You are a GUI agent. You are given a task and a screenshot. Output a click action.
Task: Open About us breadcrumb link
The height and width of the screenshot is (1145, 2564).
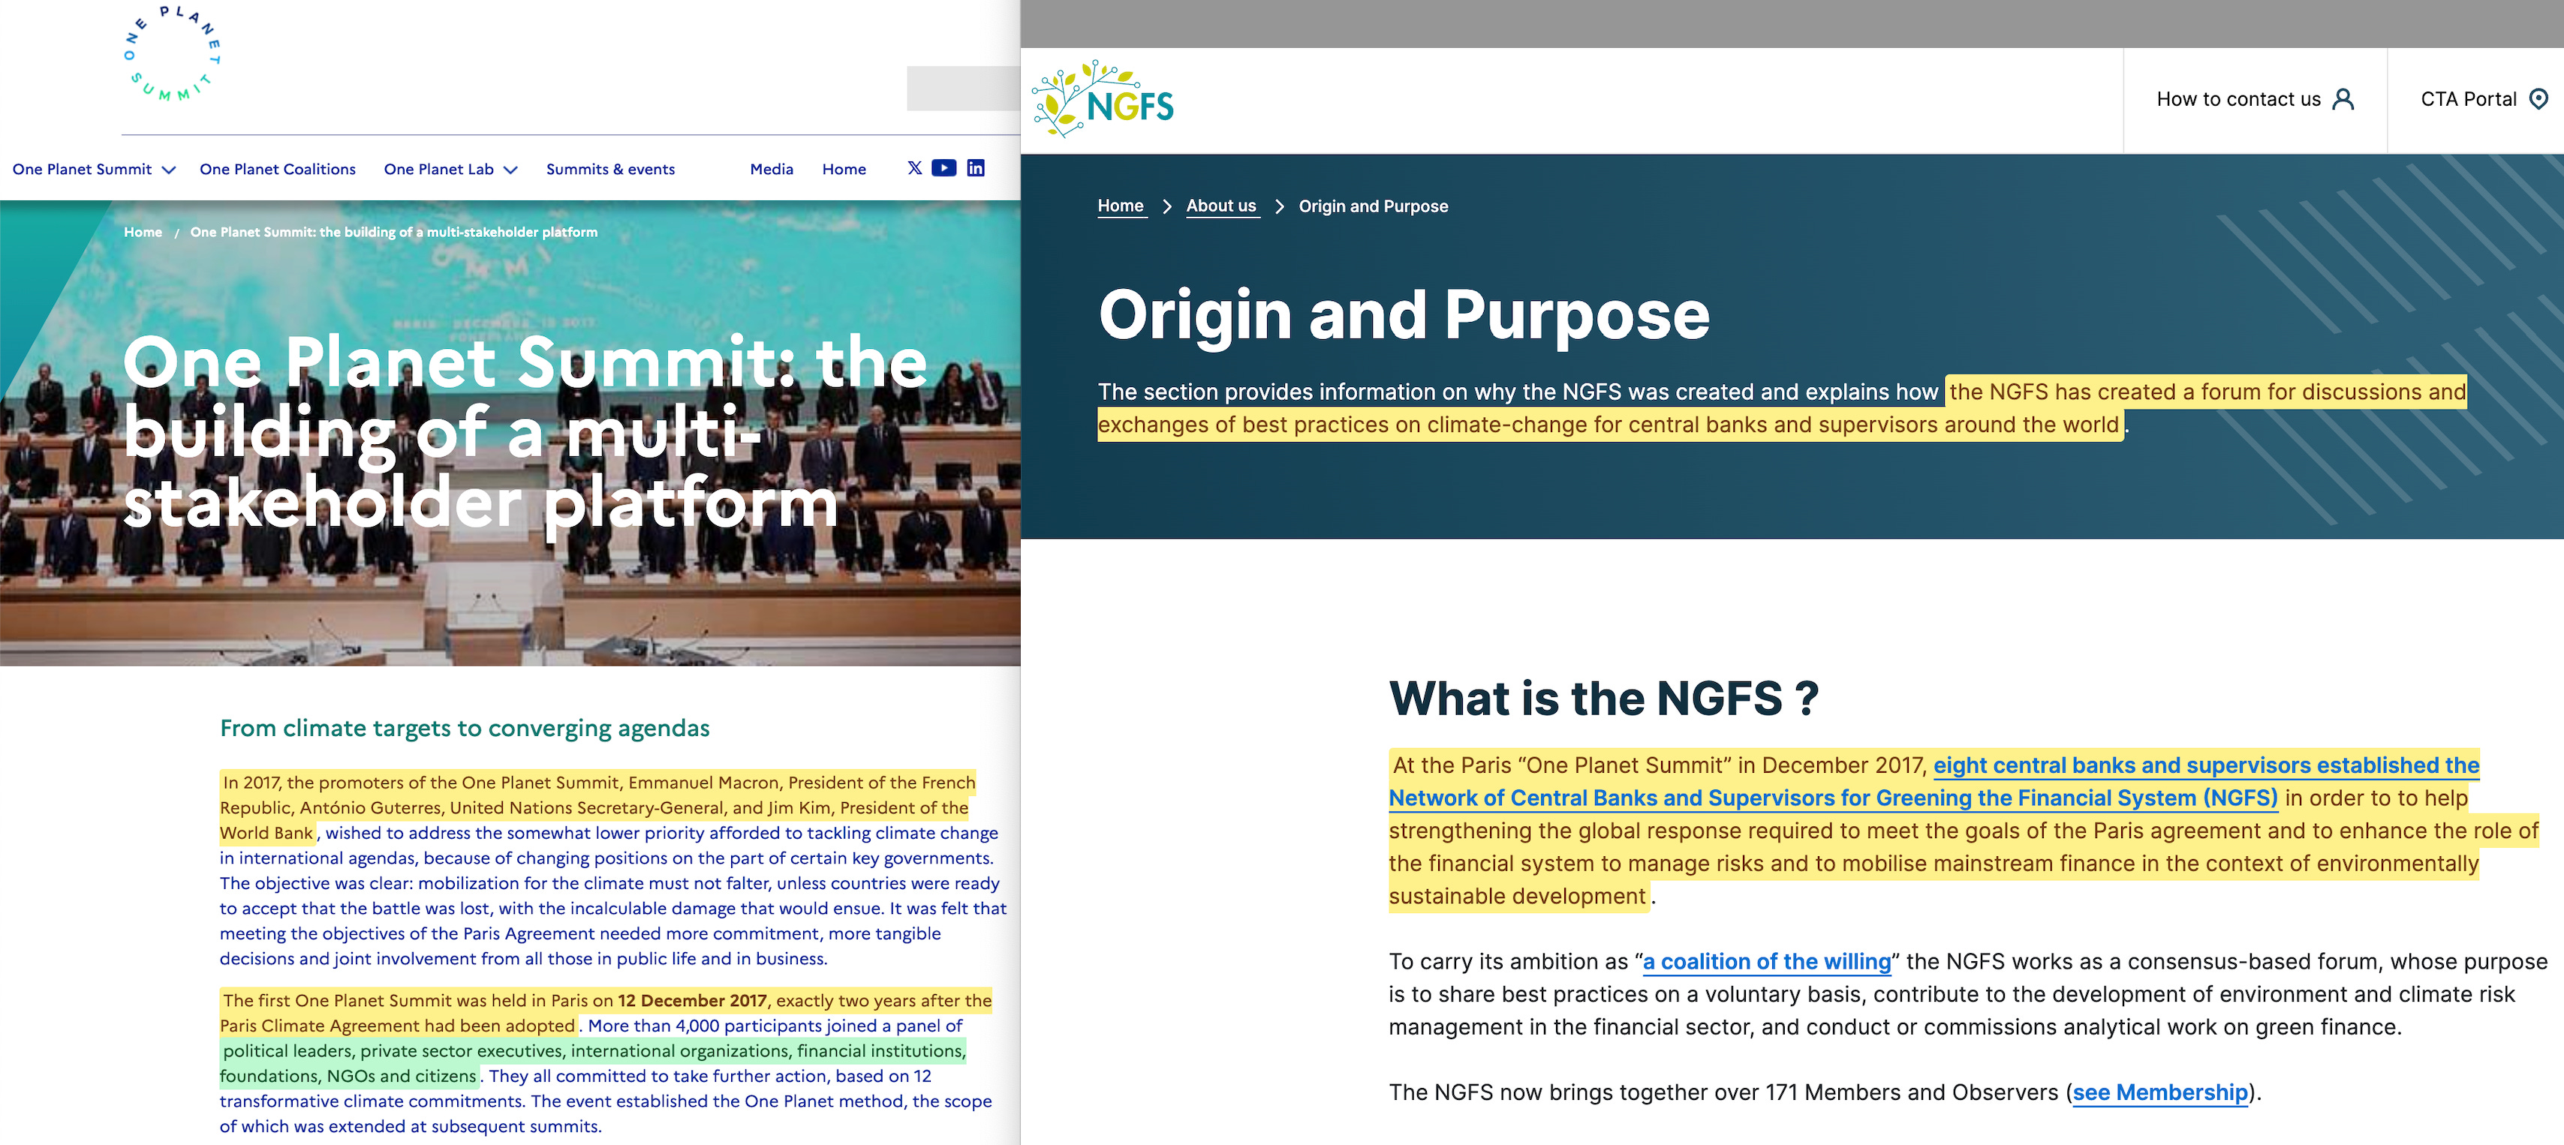pos(1220,206)
